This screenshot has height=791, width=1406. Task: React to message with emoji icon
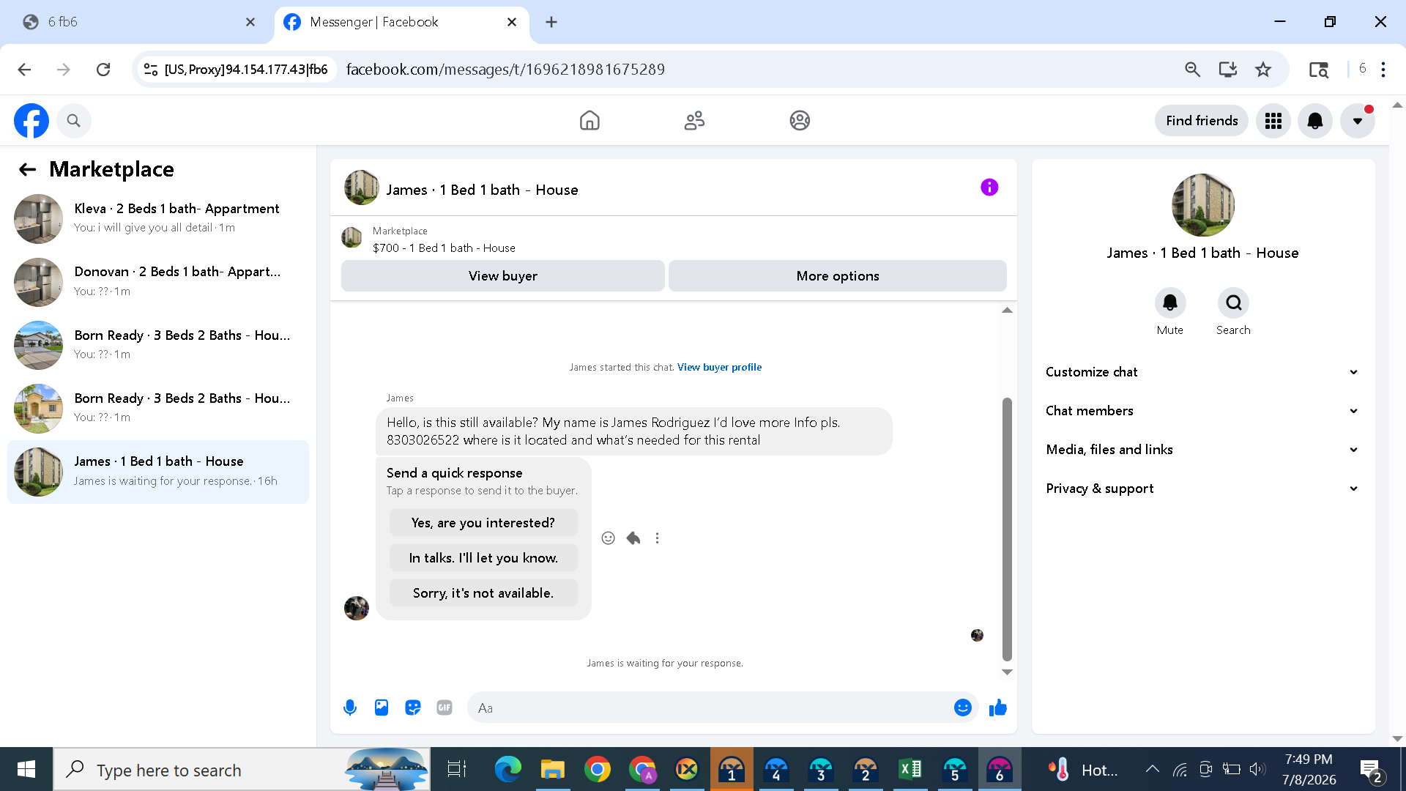608,538
